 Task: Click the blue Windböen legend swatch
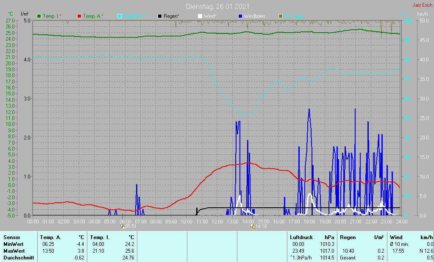pyautogui.click(x=240, y=16)
